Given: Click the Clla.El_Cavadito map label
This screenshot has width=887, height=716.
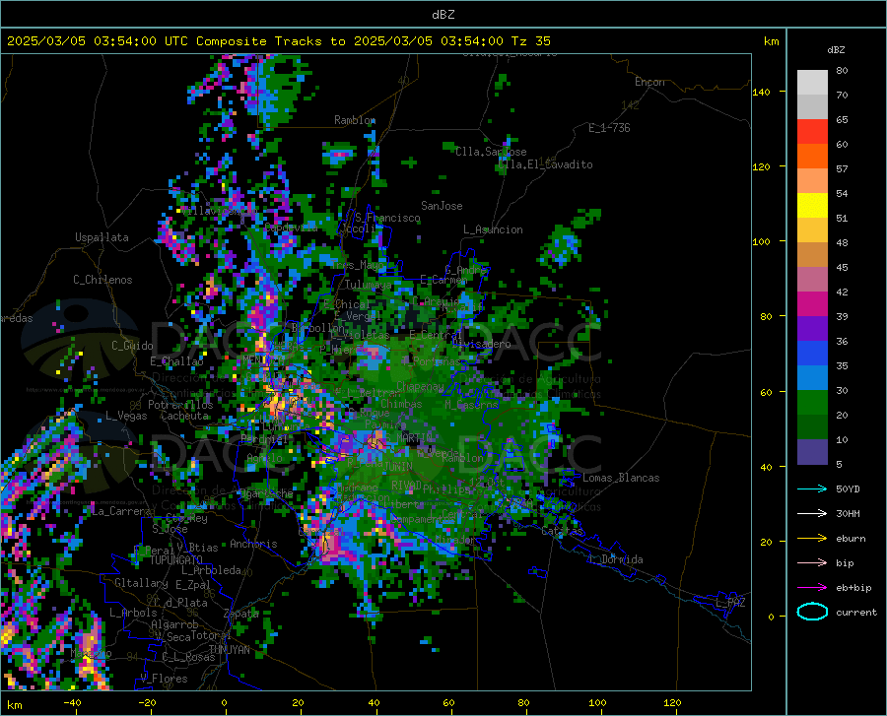Looking at the screenshot, I should [545, 164].
